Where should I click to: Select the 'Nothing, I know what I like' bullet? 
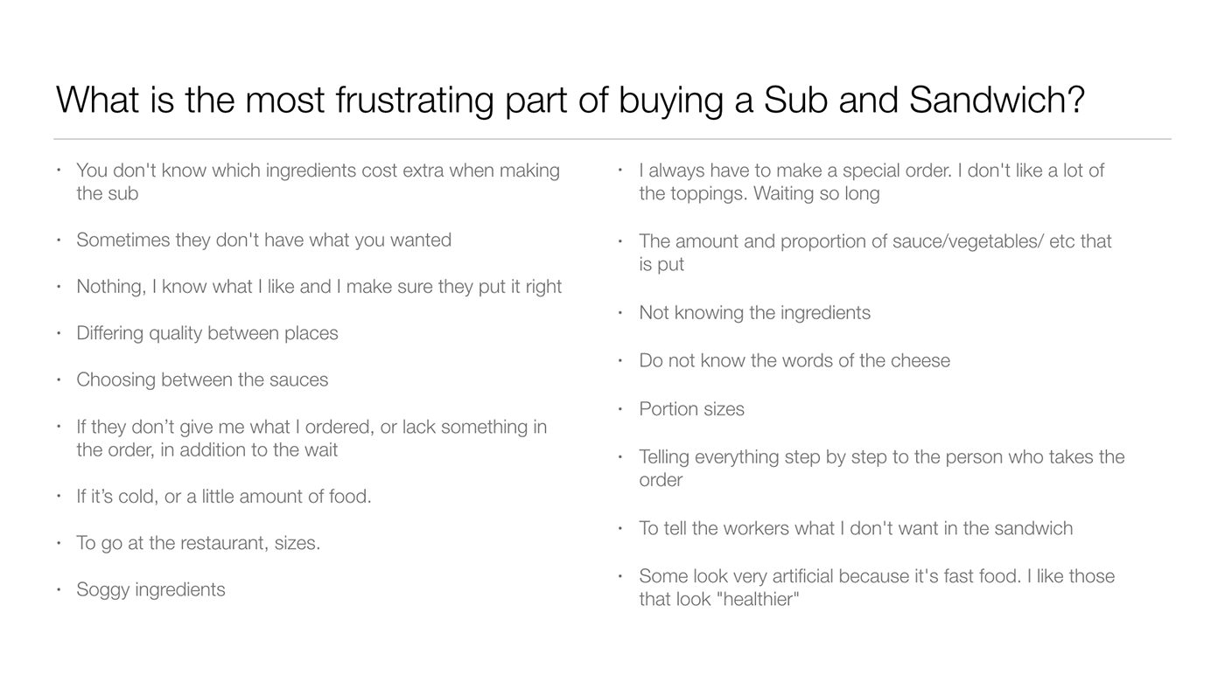point(318,287)
